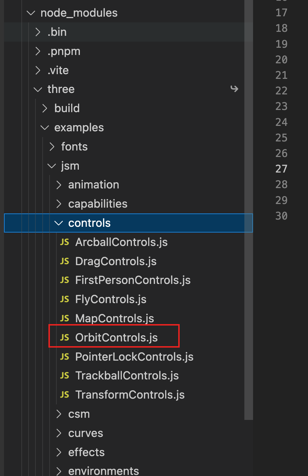Click the explorer vertical scrollbar

point(248,210)
